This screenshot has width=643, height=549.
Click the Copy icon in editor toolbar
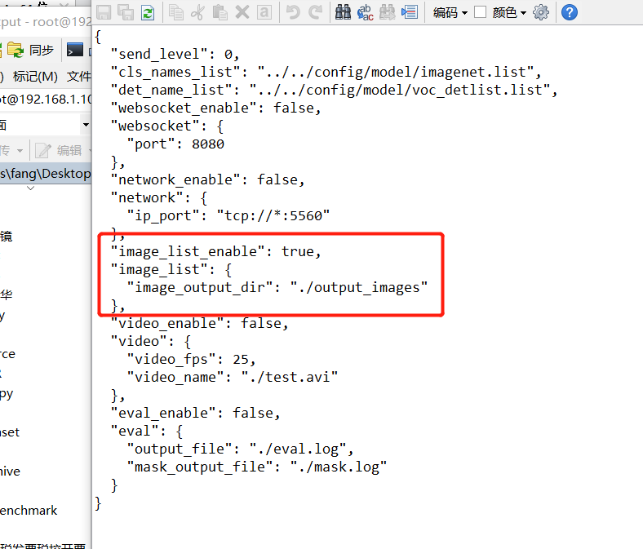tap(177, 12)
